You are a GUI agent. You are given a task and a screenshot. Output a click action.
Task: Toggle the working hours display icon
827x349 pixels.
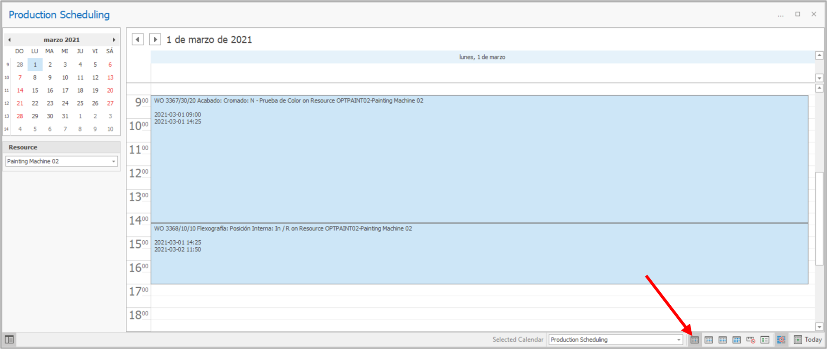click(x=781, y=340)
